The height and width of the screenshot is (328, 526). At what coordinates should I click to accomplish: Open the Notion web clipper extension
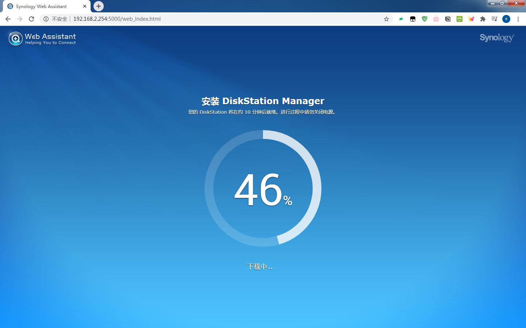click(448, 19)
